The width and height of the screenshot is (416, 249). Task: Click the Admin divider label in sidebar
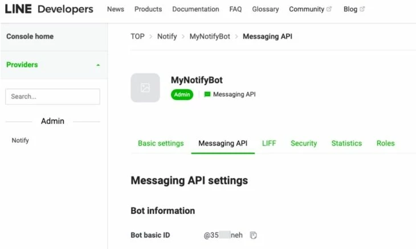click(x=52, y=121)
